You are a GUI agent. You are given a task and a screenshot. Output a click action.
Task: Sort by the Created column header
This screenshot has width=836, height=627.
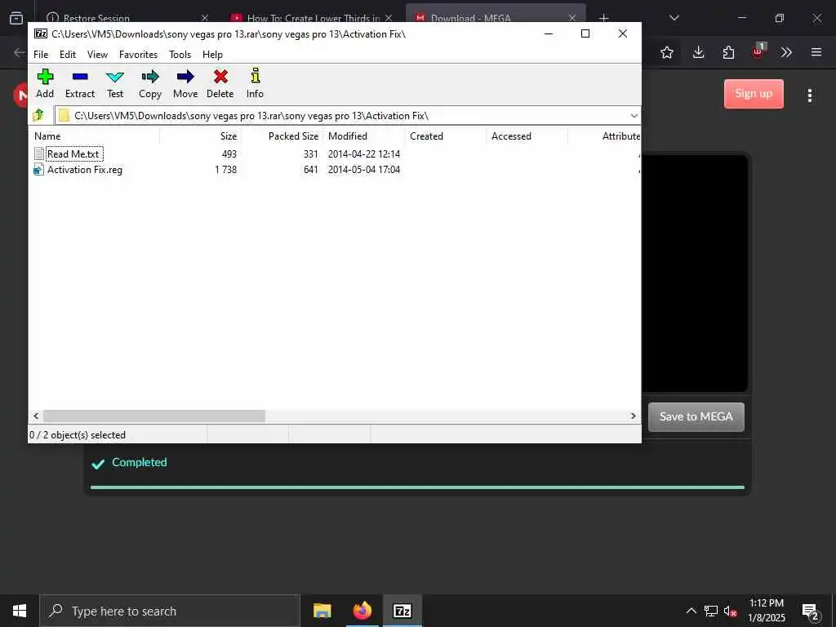(x=445, y=136)
